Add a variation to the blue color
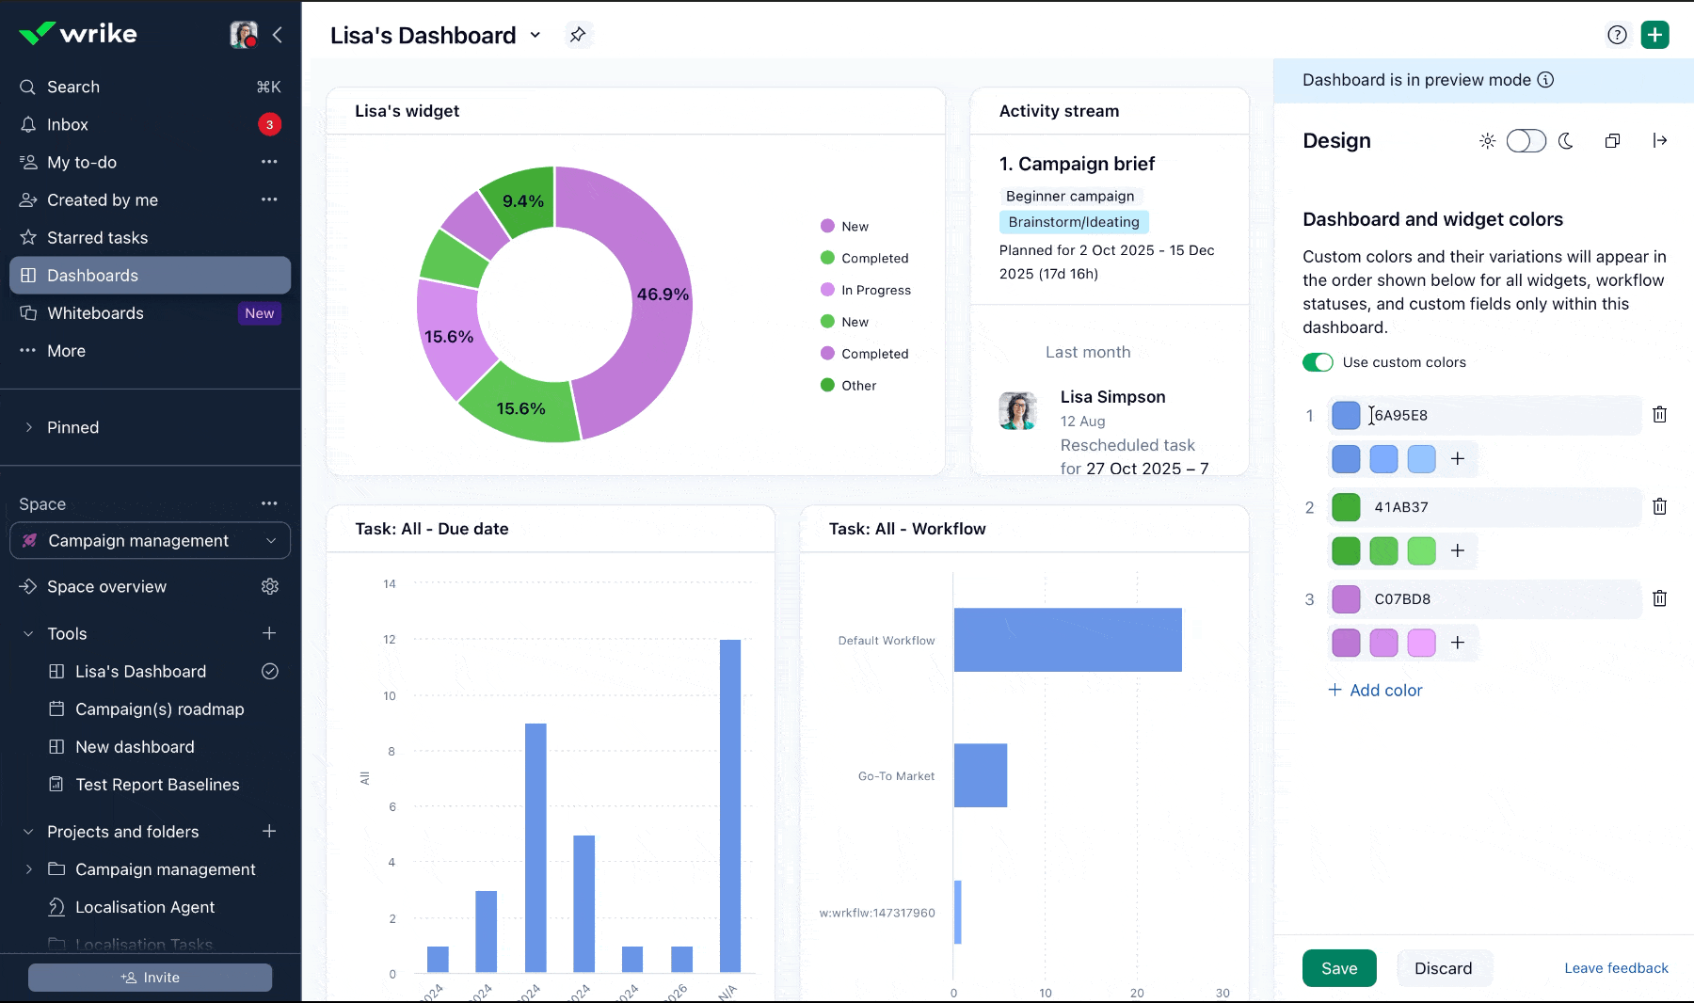The width and height of the screenshot is (1694, 1003). click(x=1458, y=459)
